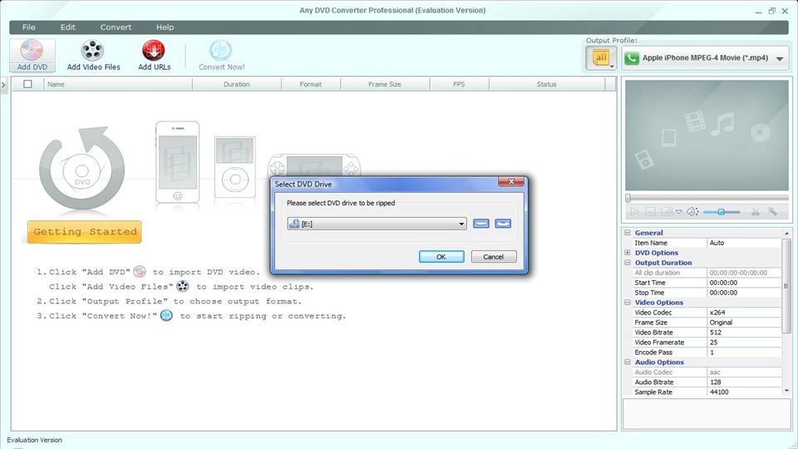
Task: Click the Encode Pass value '1'
Action: 744,353
